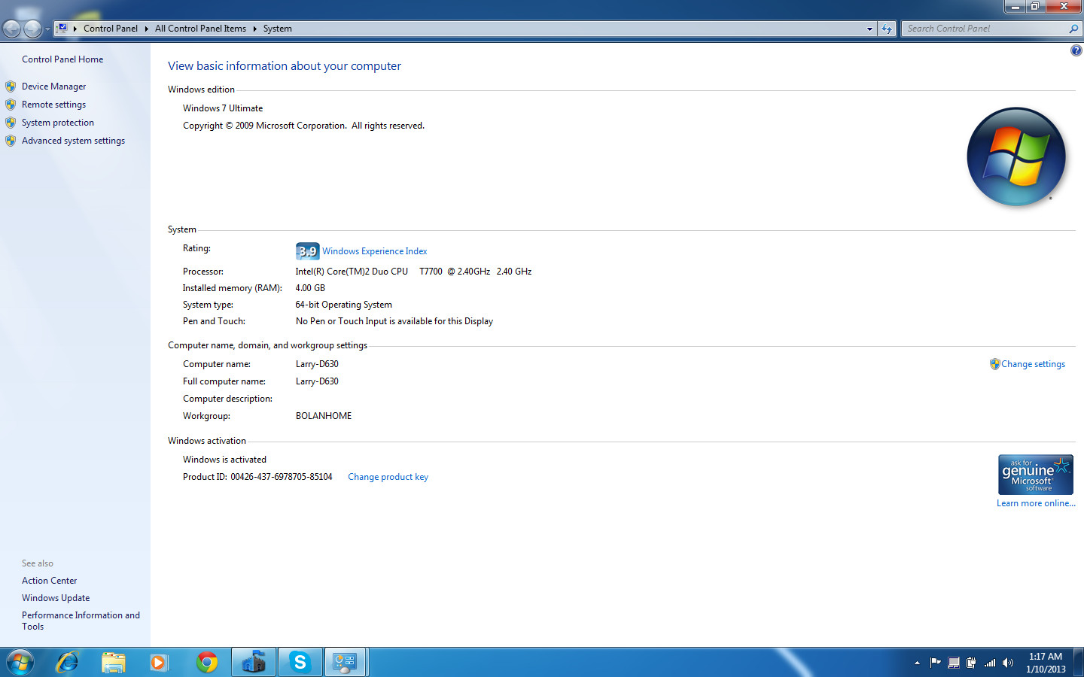Screen dimensions: 1084x677
Task: Open the Learn more online link
Action: (x=1036, y=503)
